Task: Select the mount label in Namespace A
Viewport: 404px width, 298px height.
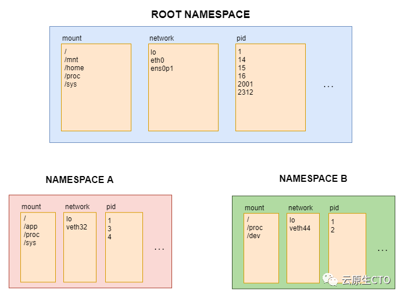Action: [31, 207]
